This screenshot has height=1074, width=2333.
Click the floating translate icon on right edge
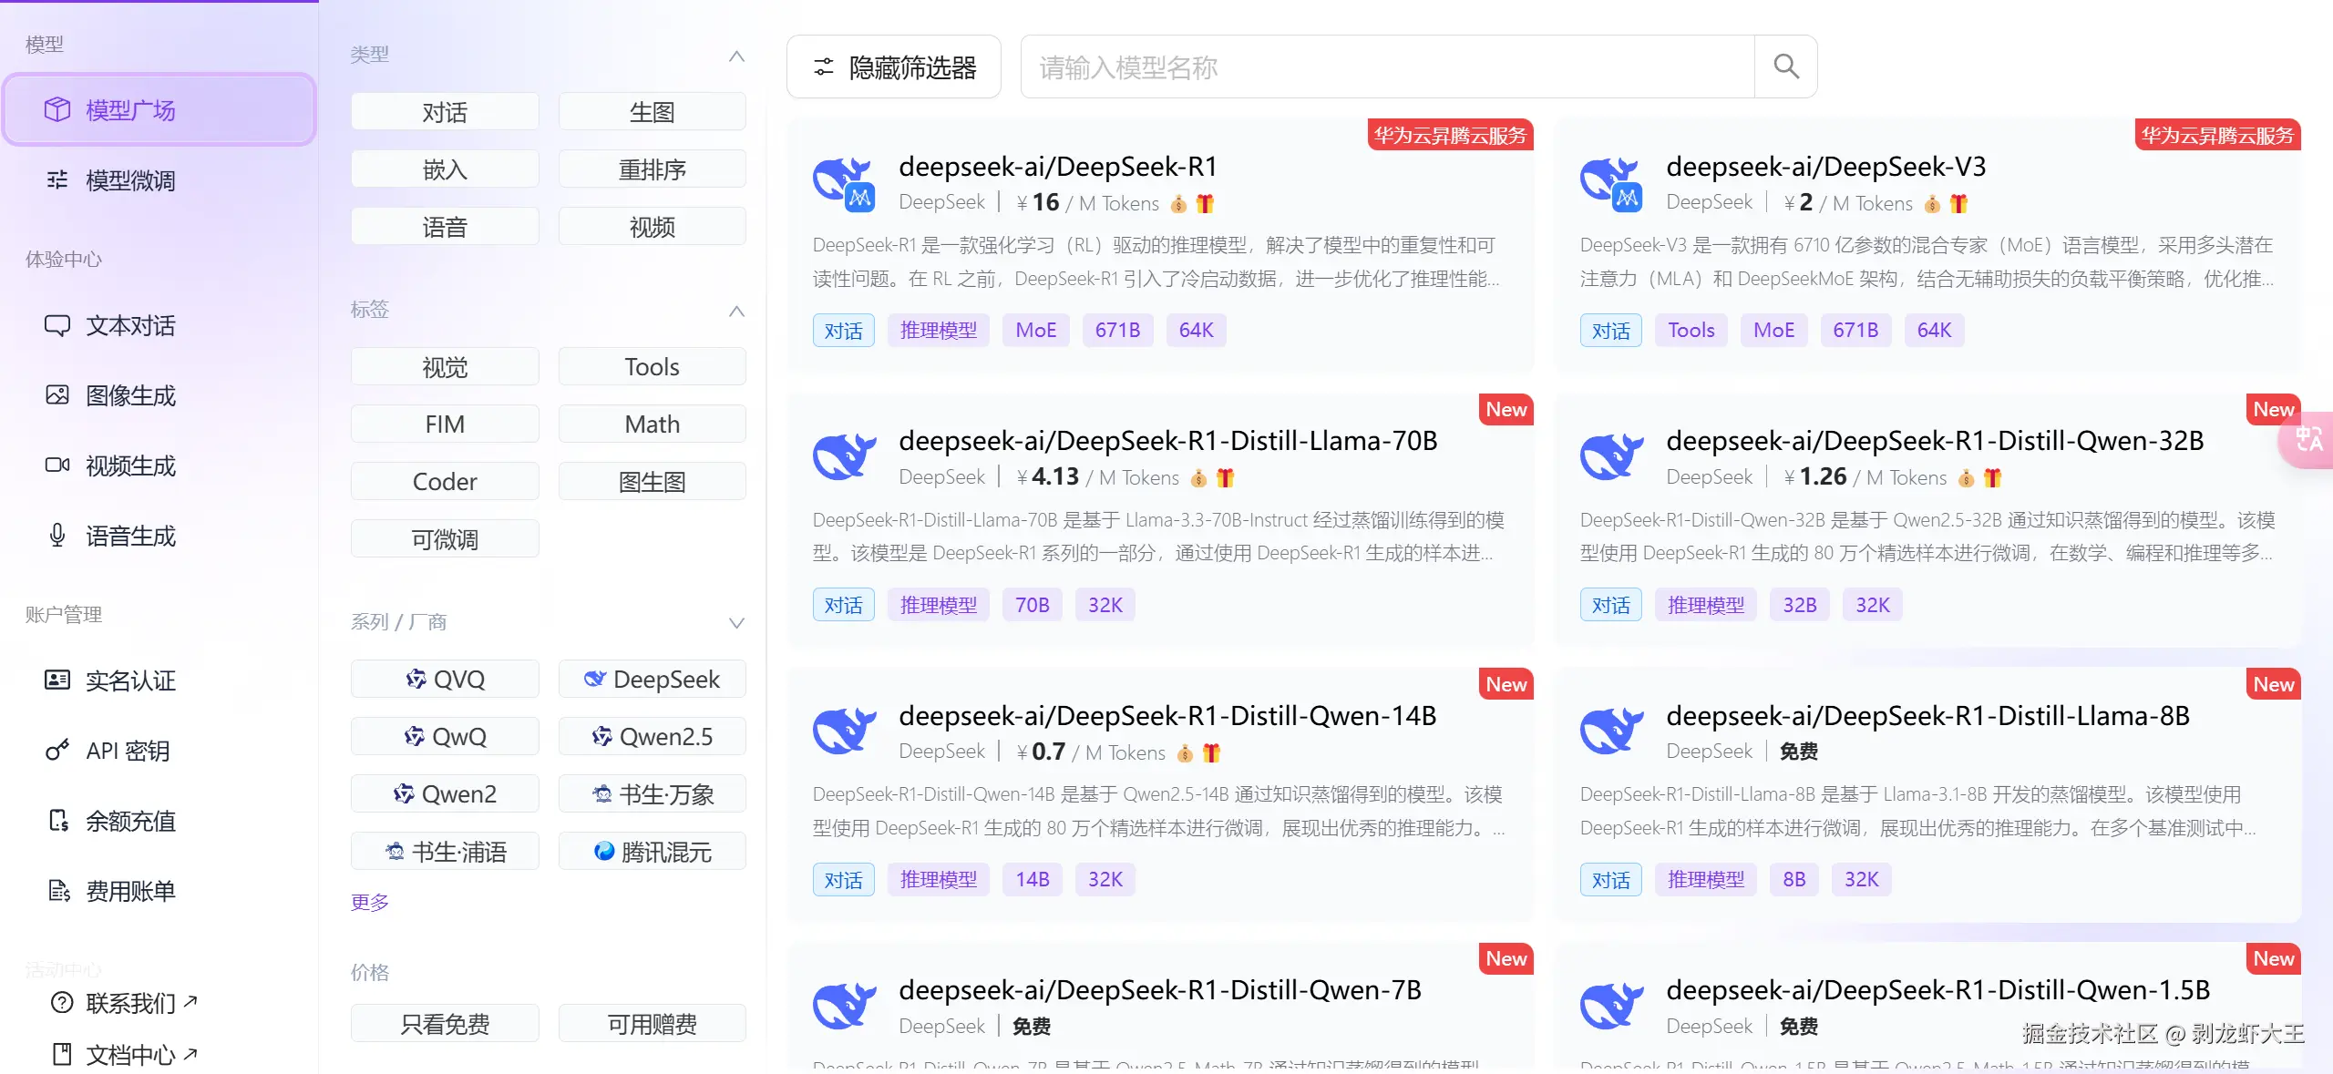point(2308,440)
